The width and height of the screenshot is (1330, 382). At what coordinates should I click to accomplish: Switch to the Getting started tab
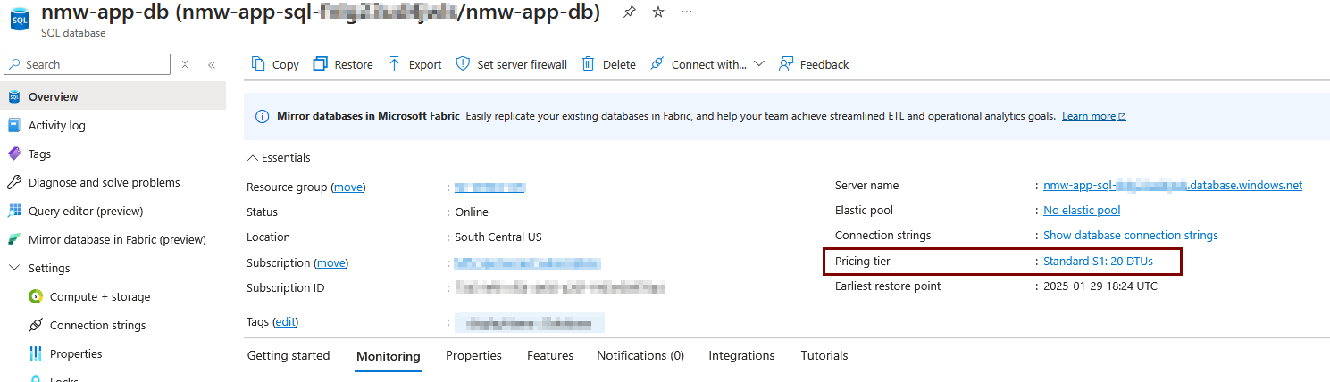tap(289, 355)
